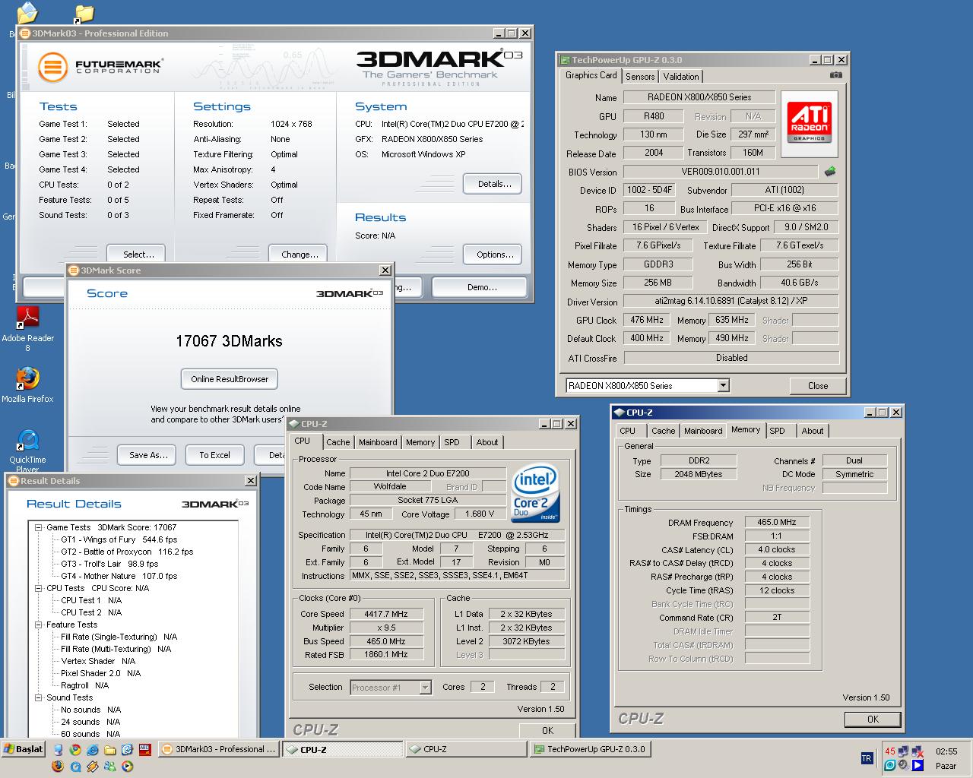Click the connected network tray icon
Screen dimensions: 973x778
(x=903, y=751)
